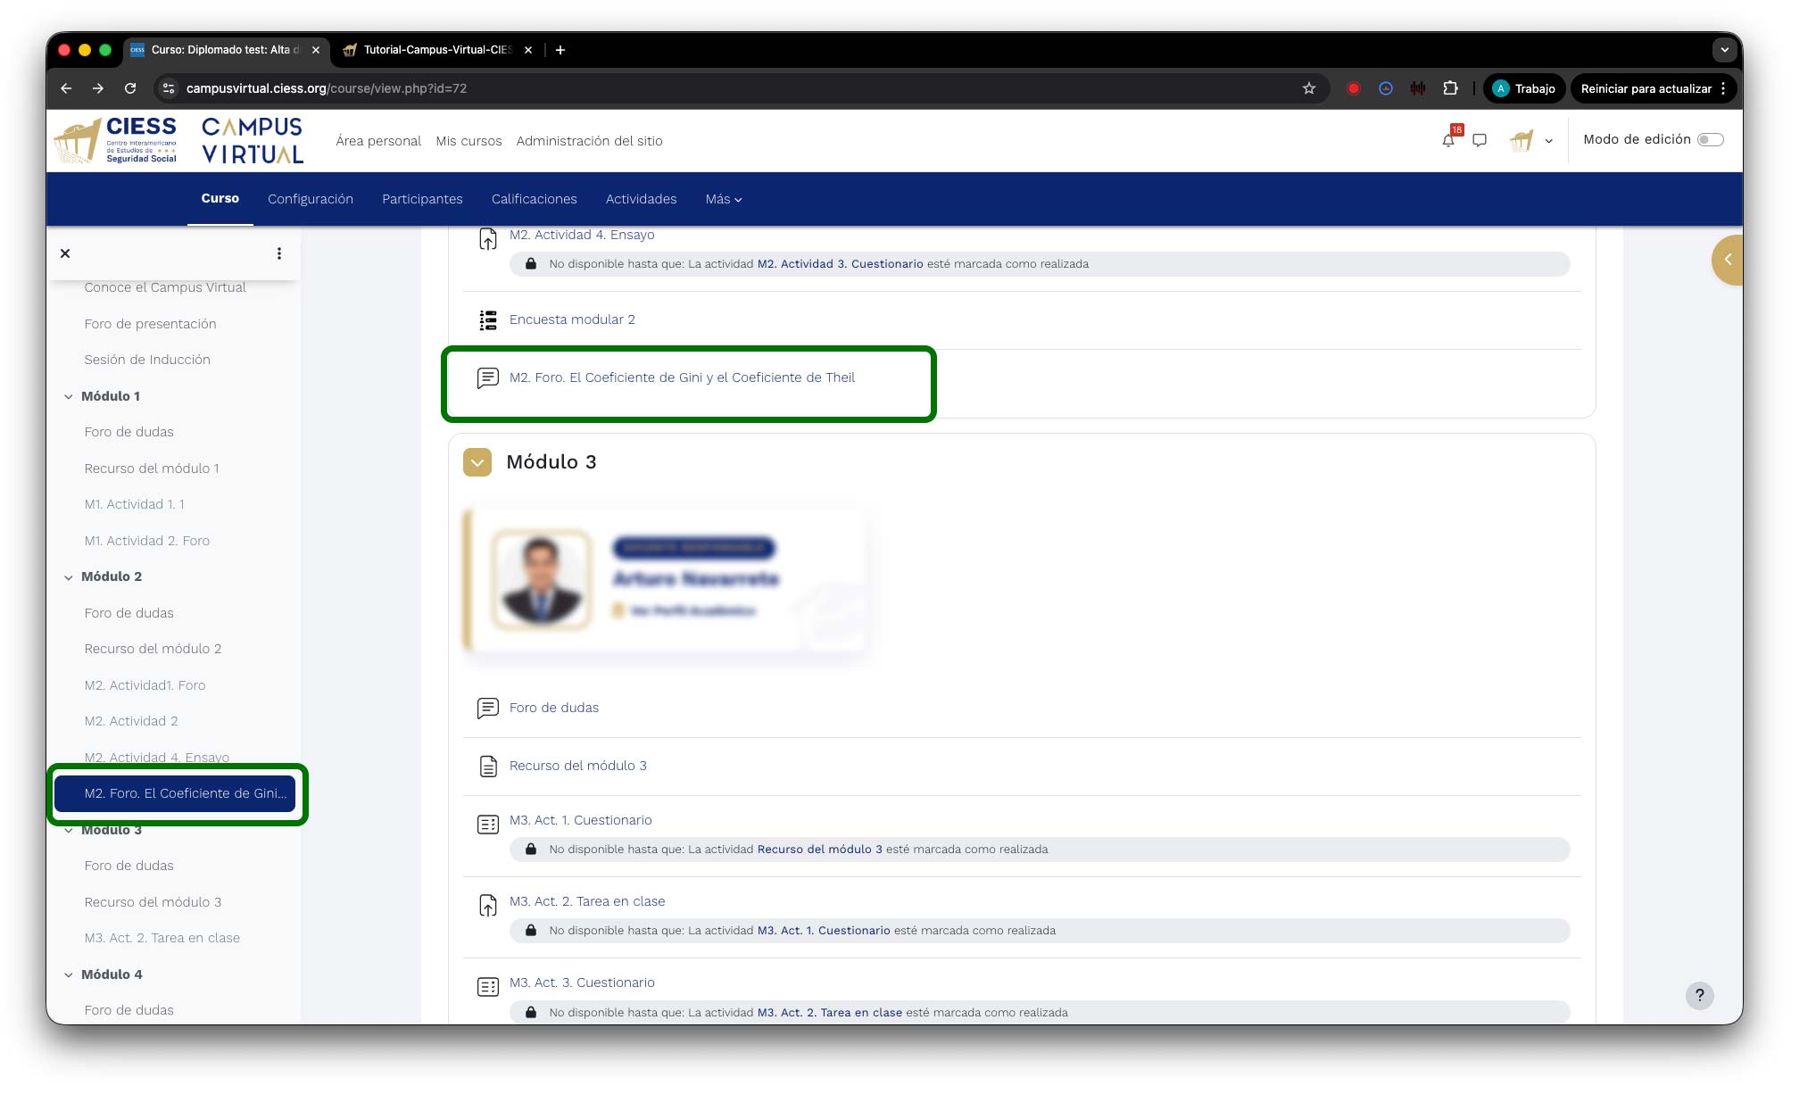This screenshot has height=1111, width=1816.
Task: Collapse Módulo 1 in the course index
Action: (x=69, y=397)
